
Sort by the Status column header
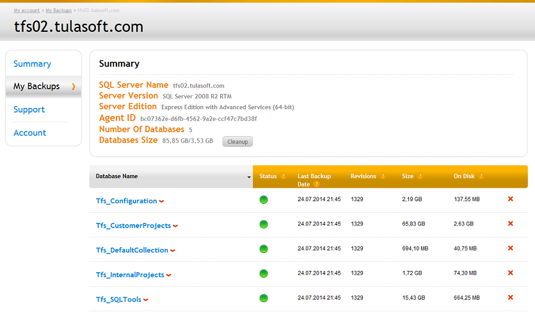pos(268,176)
